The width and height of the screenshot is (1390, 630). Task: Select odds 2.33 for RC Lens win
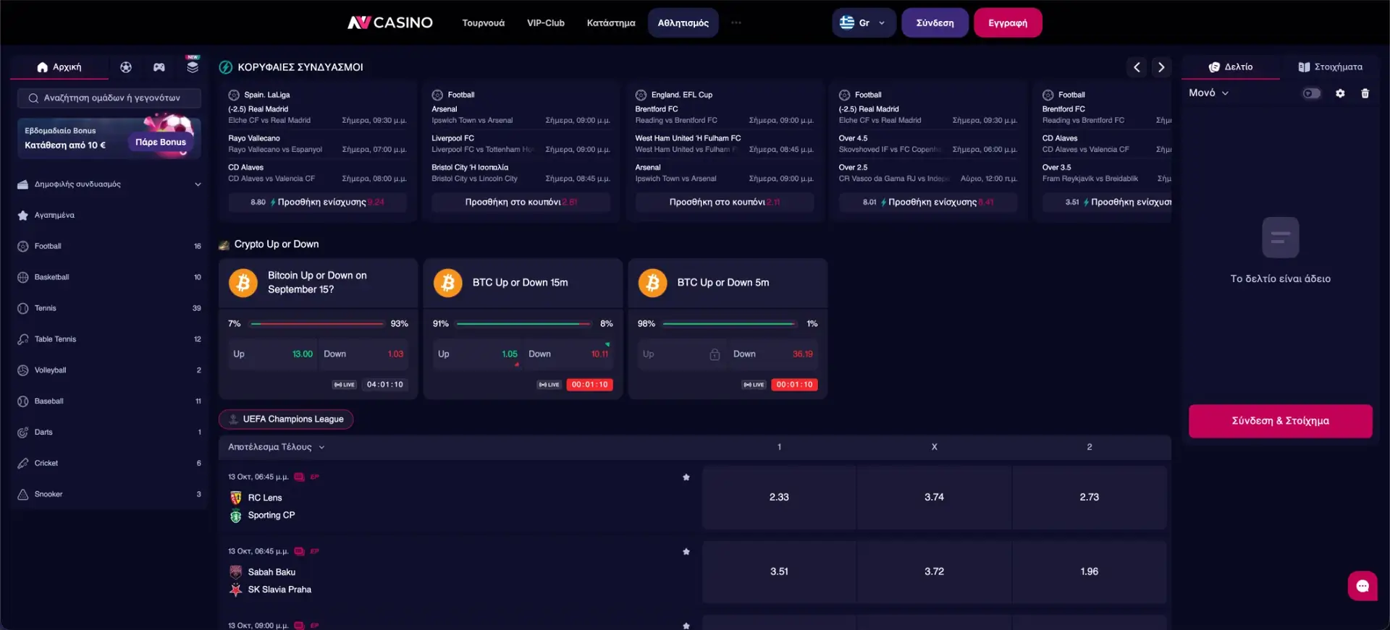[779, 498]
